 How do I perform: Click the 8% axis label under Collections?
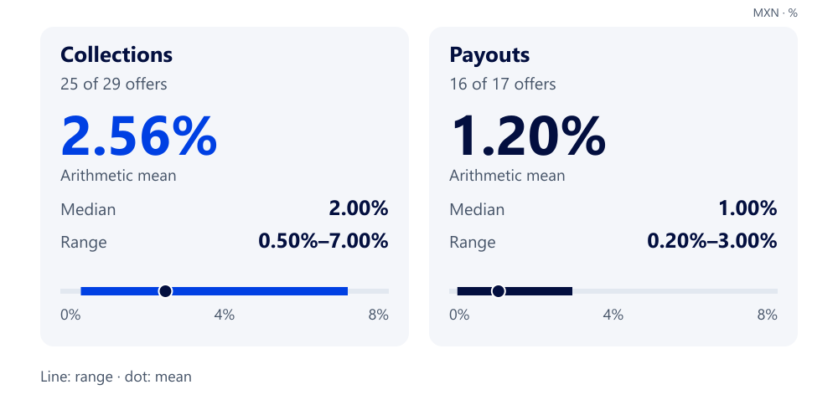[379, 315]
